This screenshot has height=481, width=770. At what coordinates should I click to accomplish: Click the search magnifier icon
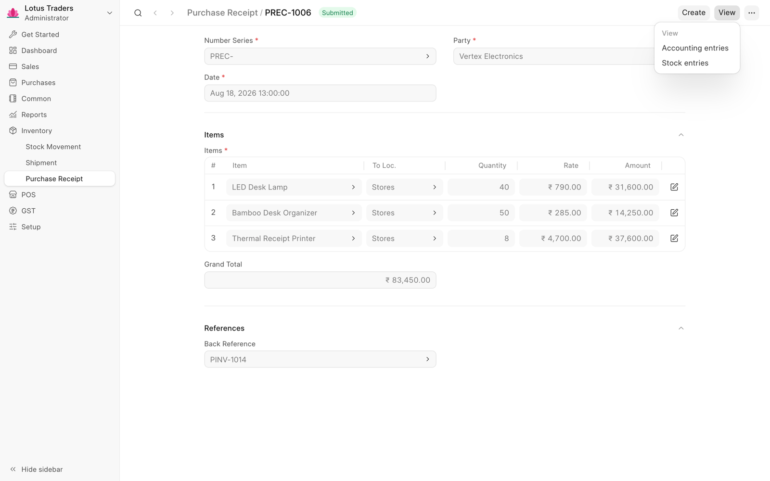138,13
